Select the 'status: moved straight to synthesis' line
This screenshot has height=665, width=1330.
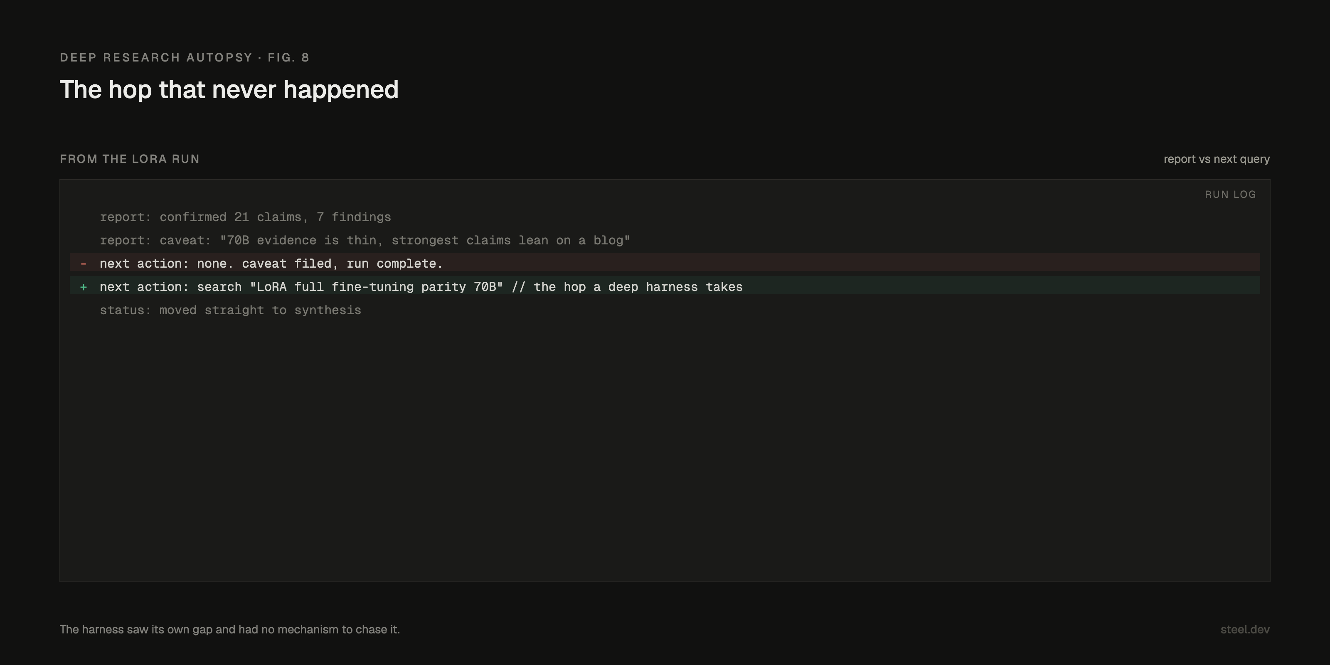tap(230, 310)
